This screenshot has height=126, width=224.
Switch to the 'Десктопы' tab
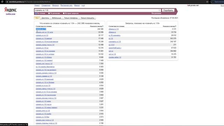(x=45, y=18)
